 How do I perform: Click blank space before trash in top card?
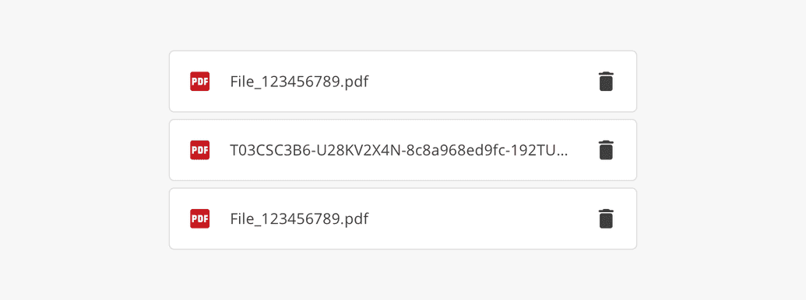483,82
